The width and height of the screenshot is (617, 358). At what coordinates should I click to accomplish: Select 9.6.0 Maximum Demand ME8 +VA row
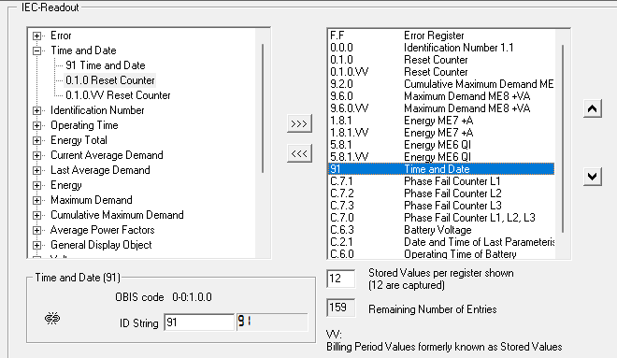click(440, 96)
